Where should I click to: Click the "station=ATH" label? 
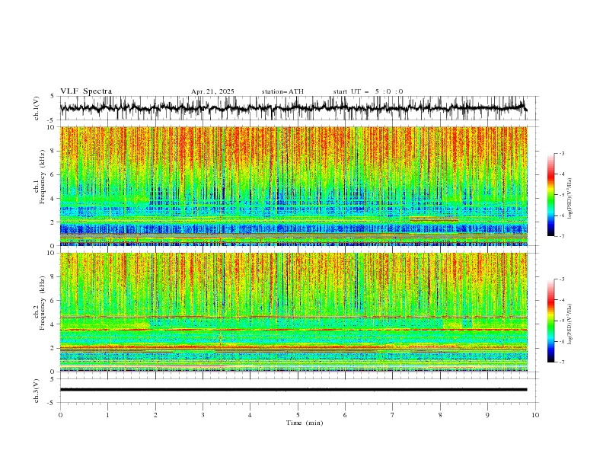pos(282,91)
